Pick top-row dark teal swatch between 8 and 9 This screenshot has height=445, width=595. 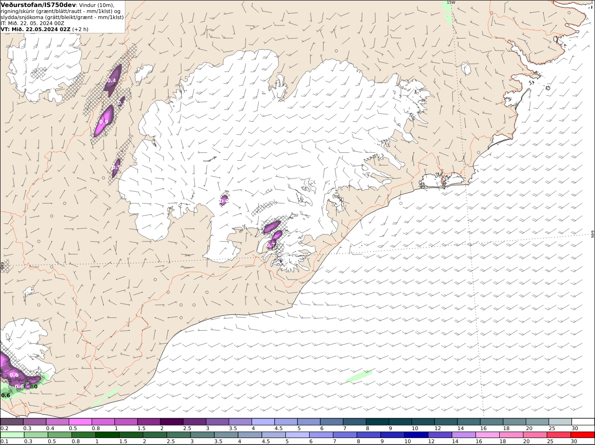(x=377, y=422)
